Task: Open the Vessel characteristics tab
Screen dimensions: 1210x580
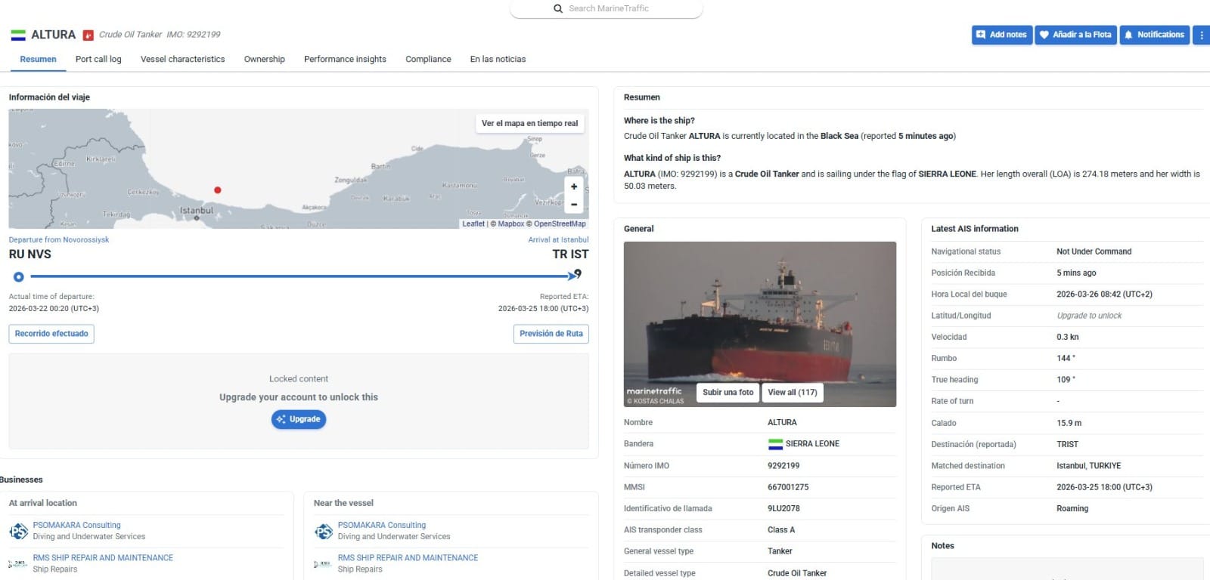Action: click(x=182, y=59)
